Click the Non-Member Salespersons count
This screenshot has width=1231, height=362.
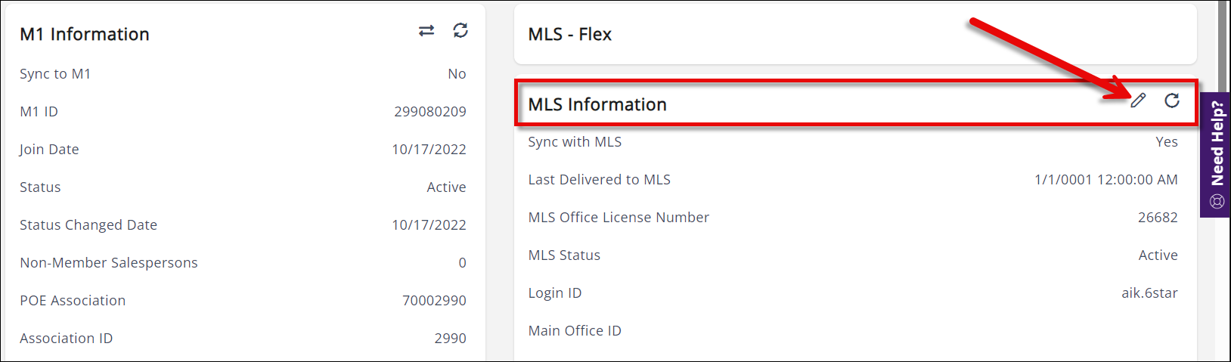point(462,263)
